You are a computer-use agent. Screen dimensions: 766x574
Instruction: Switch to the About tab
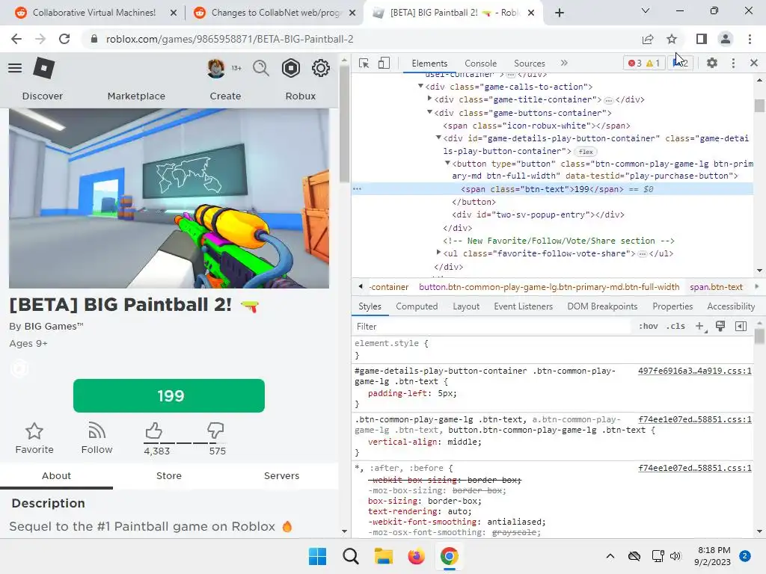[56, 476]
